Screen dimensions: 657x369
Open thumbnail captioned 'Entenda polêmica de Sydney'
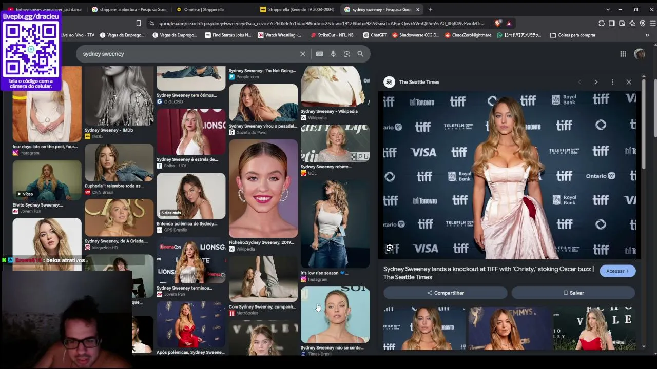pyautogui.click(x=191, y=196)
